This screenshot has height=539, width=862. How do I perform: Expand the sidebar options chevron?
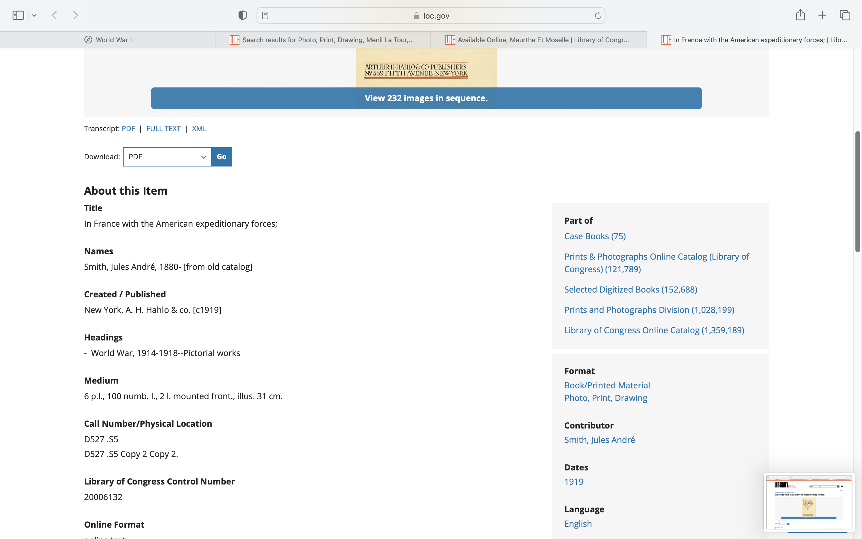(34, 15)
